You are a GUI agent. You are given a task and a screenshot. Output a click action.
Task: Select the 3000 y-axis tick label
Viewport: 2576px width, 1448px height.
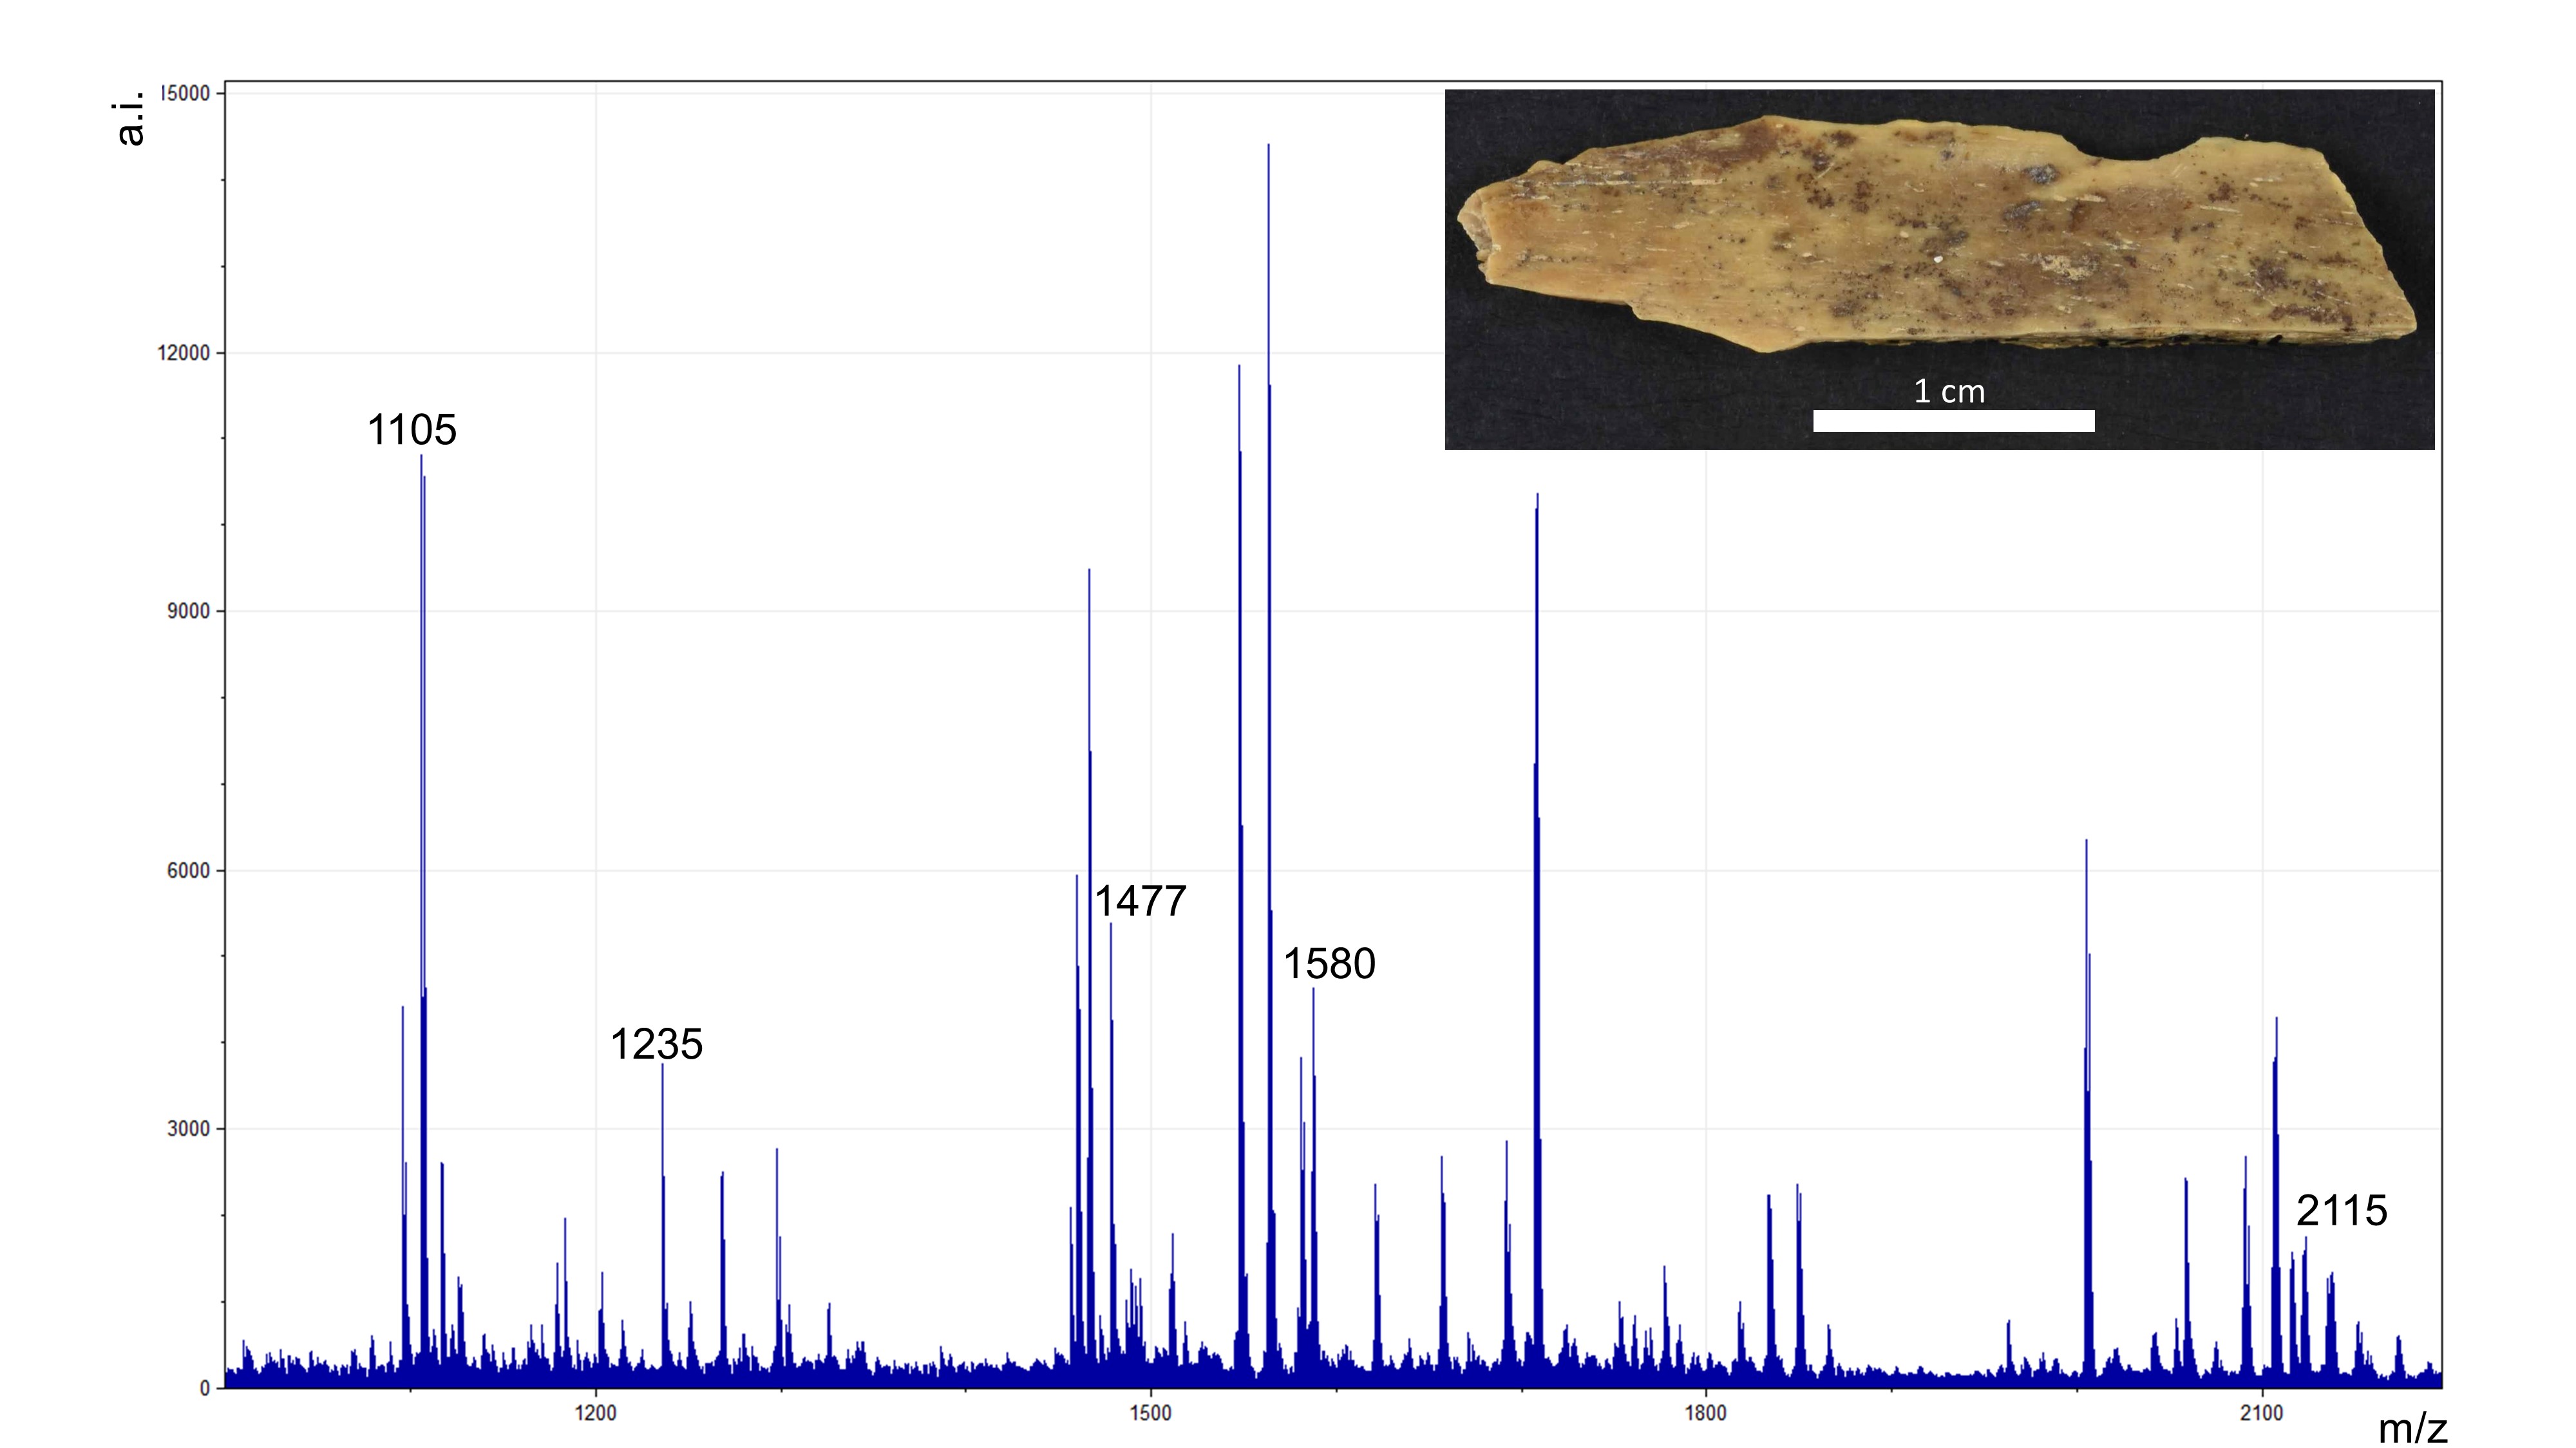188,1129
